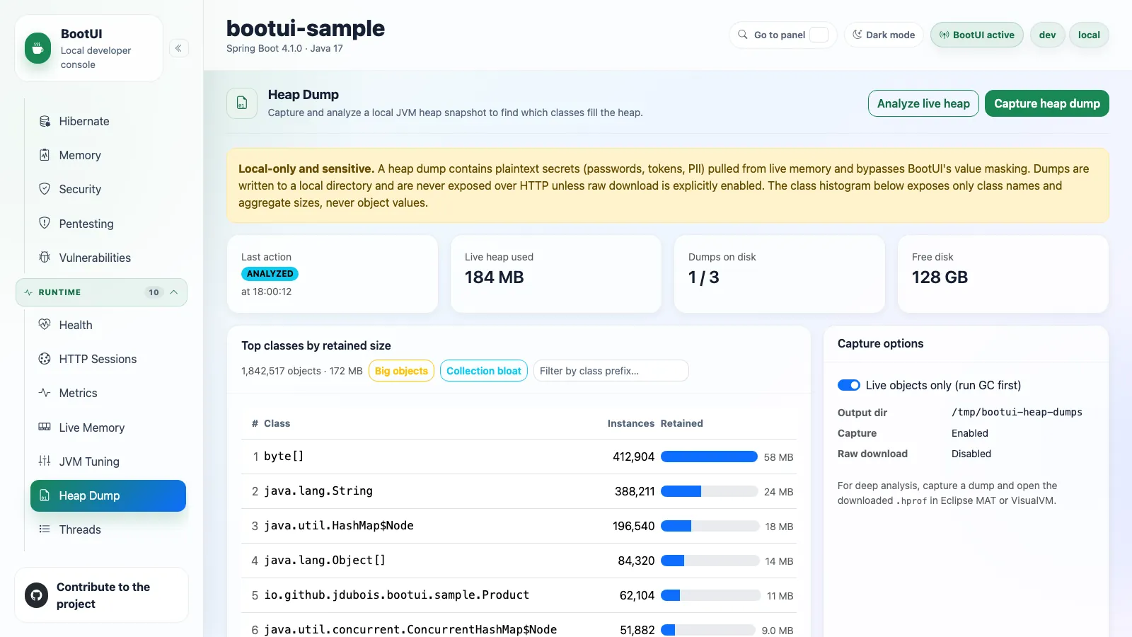This screenshot has width=1132, height=637.
Task: Select the java.lang.Object[] row
Action: pos(519,561)
